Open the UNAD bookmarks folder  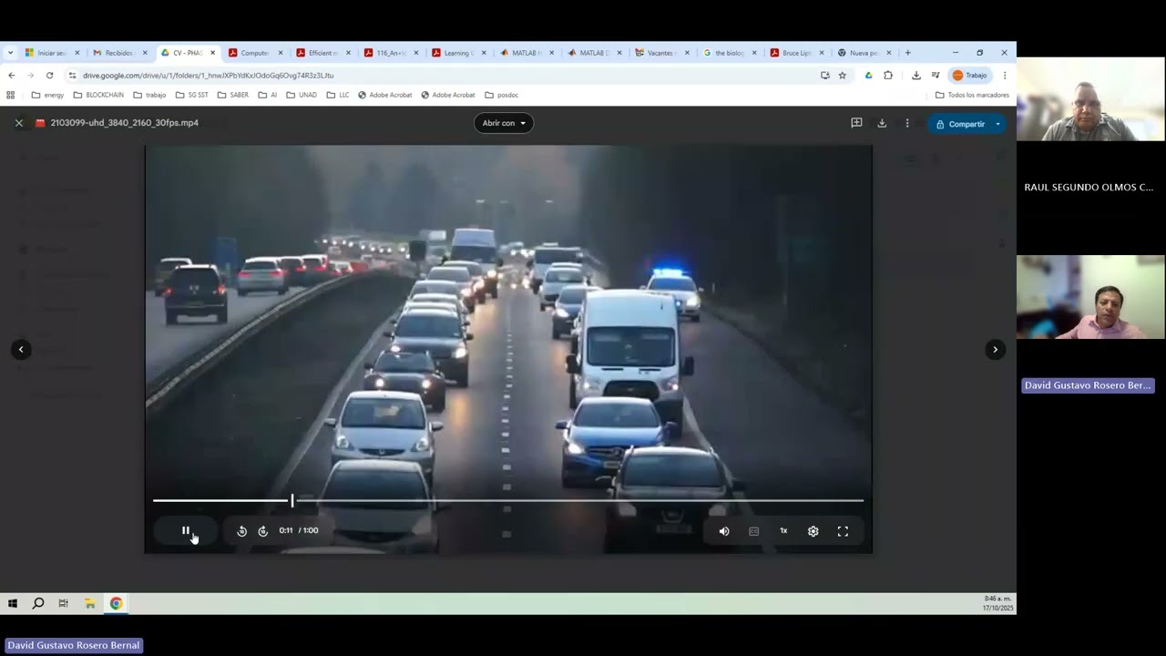coord(301,95)
